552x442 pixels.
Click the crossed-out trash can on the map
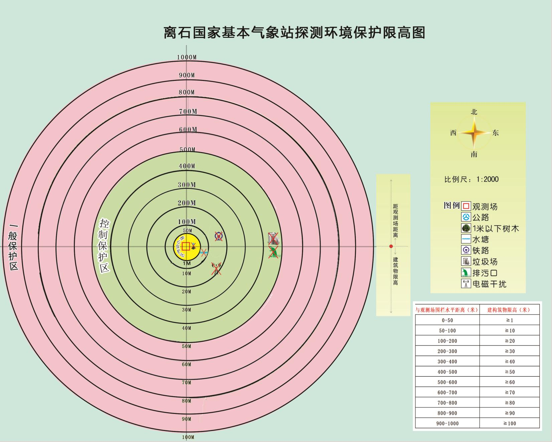273,239
